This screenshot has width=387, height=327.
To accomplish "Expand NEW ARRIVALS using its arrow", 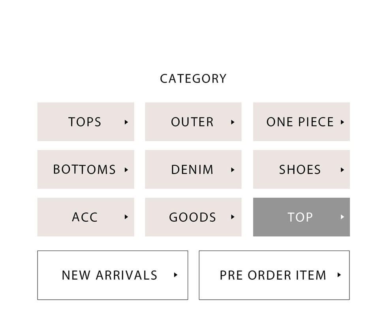I will (176, 275).
